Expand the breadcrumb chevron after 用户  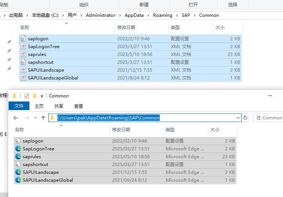coord(81,15)
